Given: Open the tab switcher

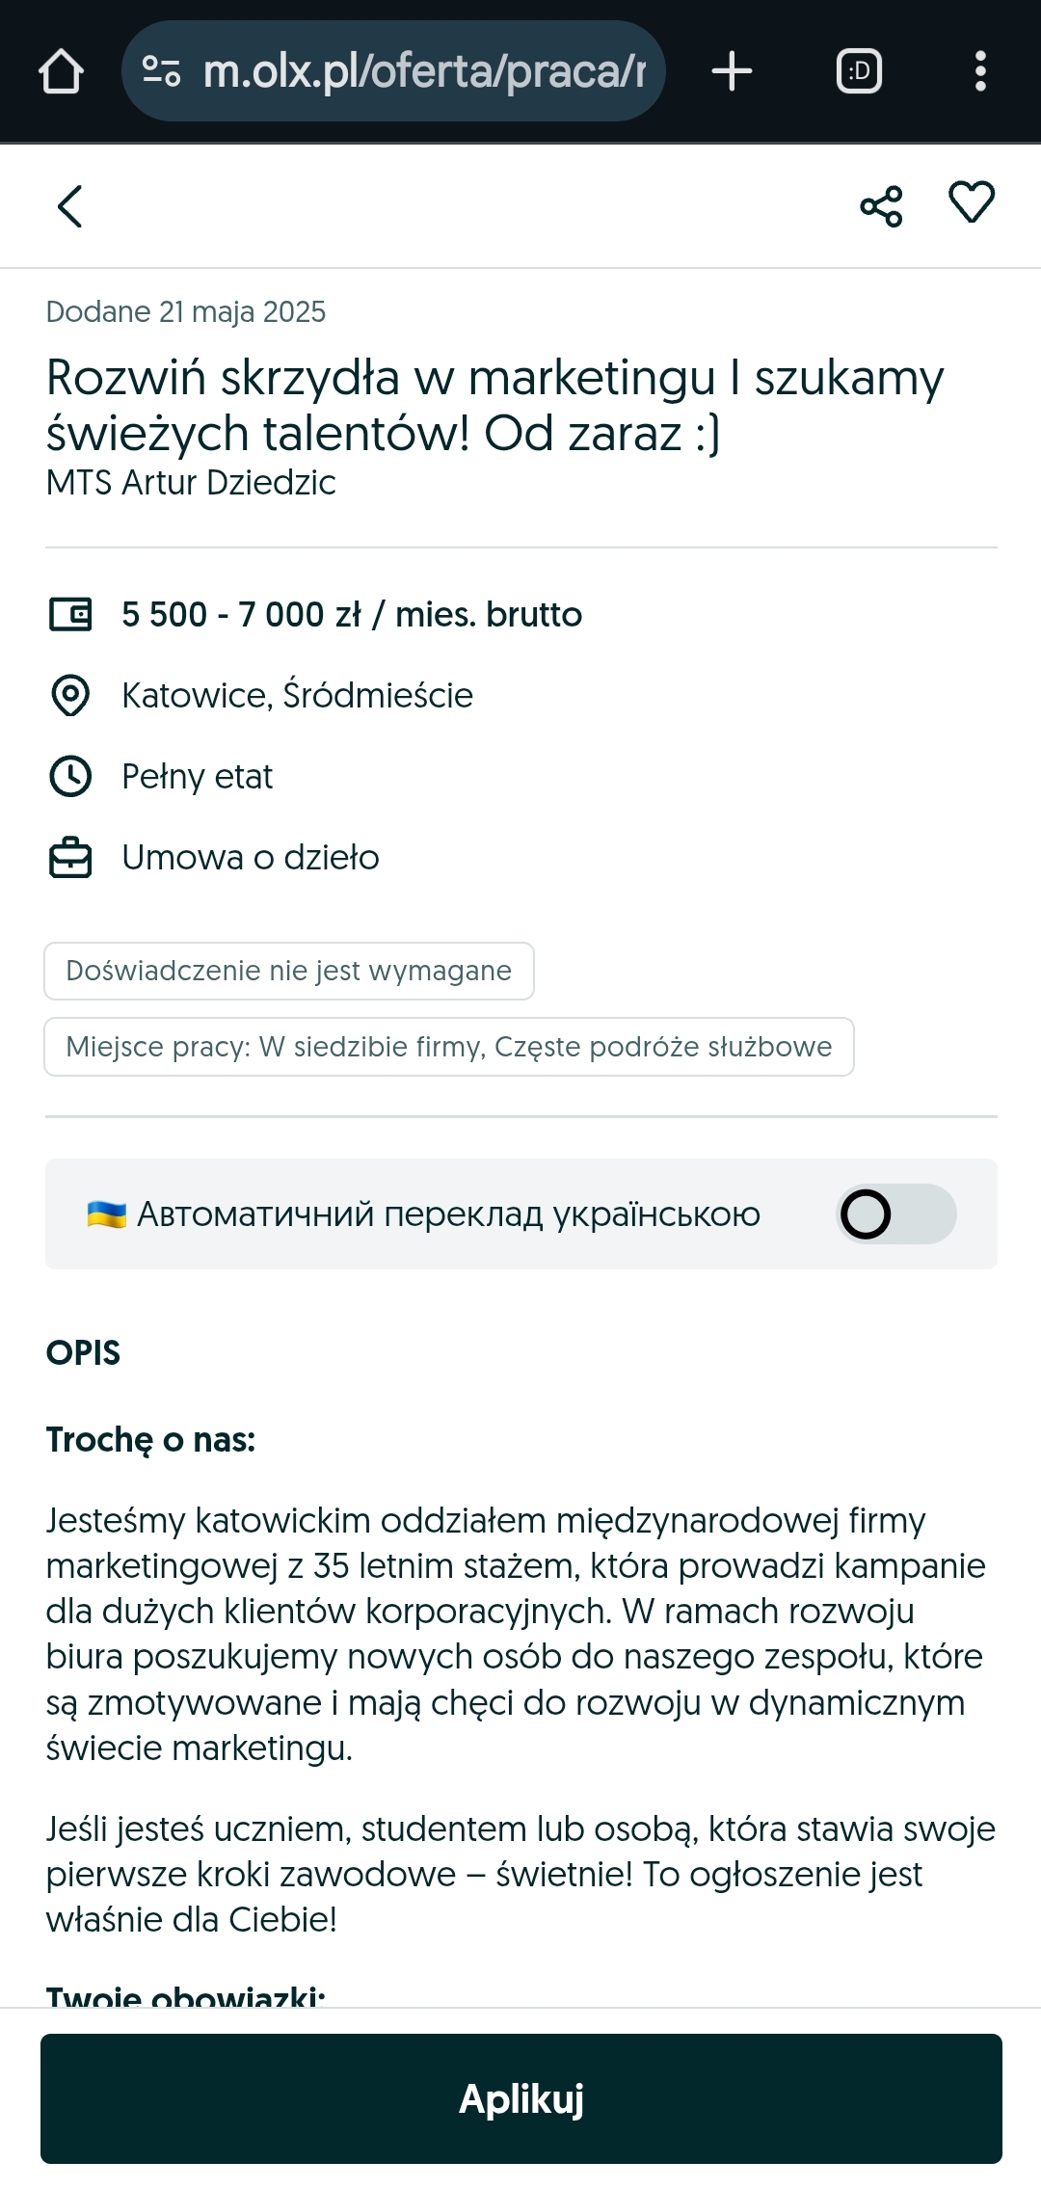Looking at the screenshot, I should coord(859,71).
